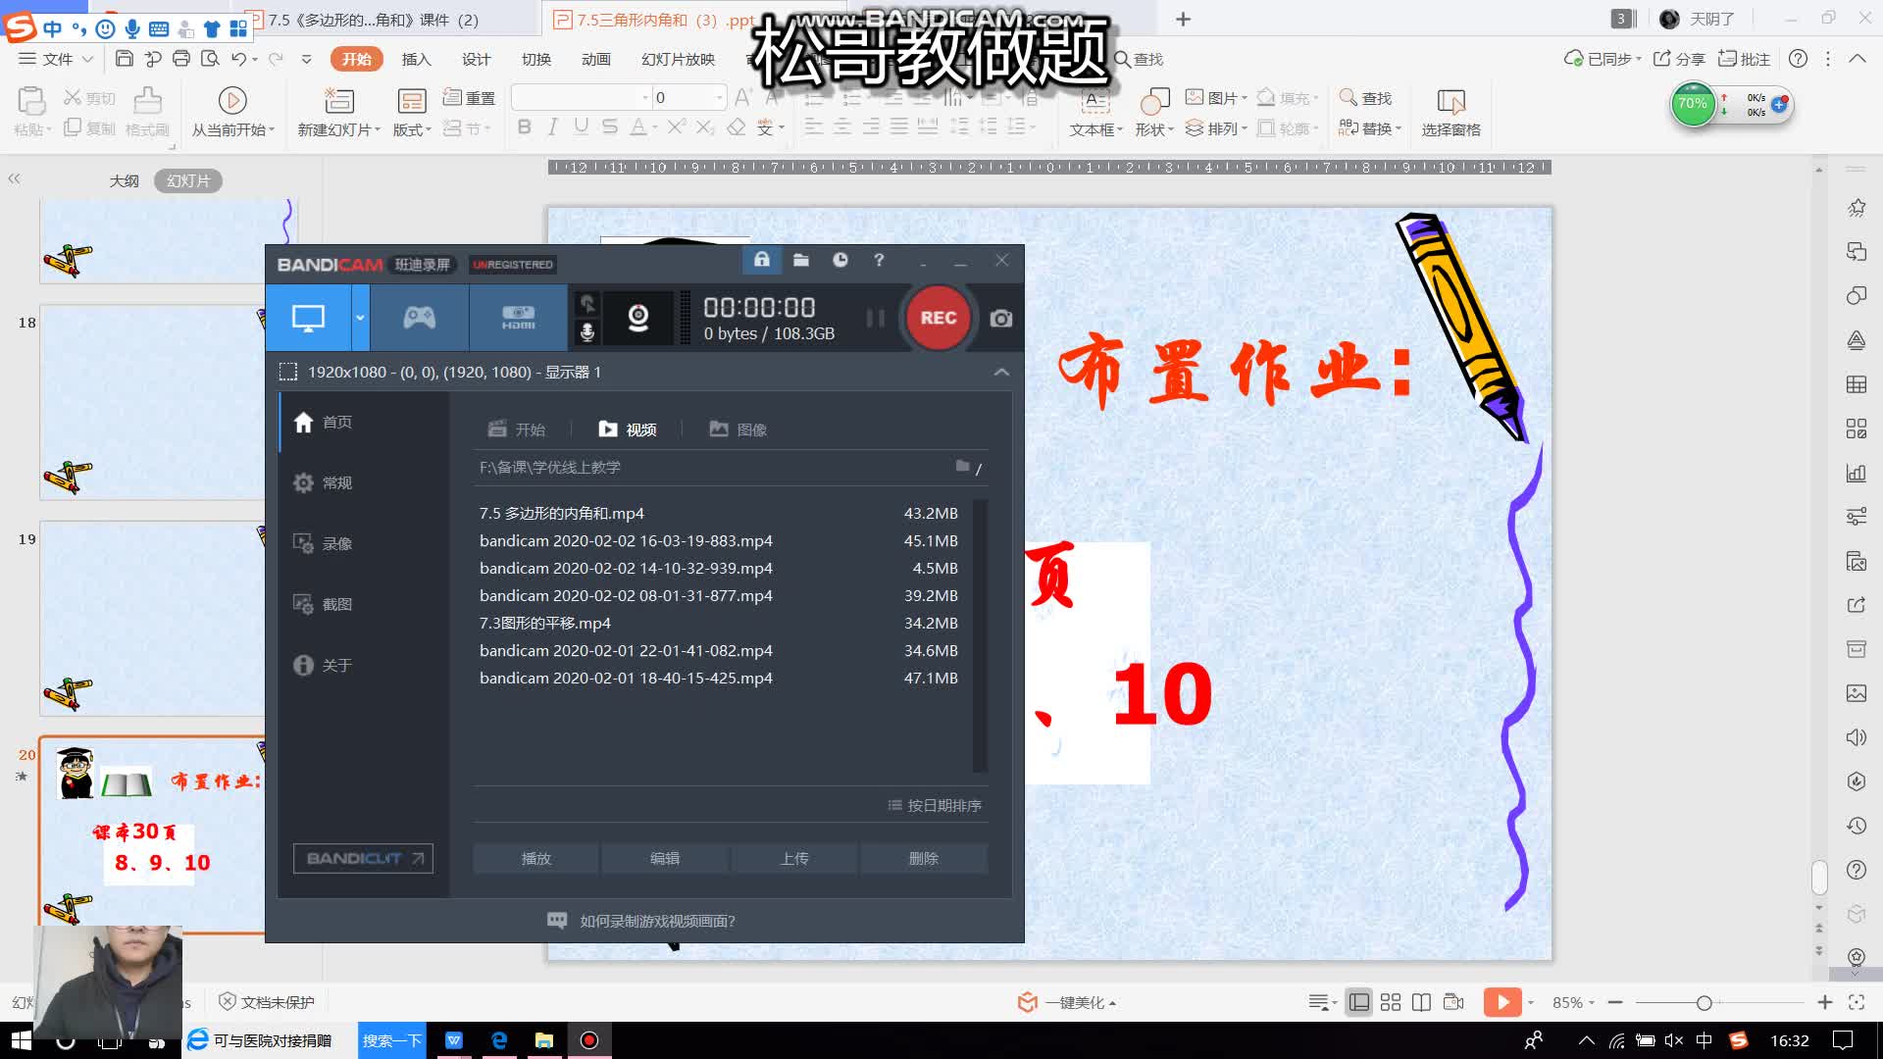Pause the Bandicam recording
Screen dimensions: 1883x1059
(x=875, y=318)
